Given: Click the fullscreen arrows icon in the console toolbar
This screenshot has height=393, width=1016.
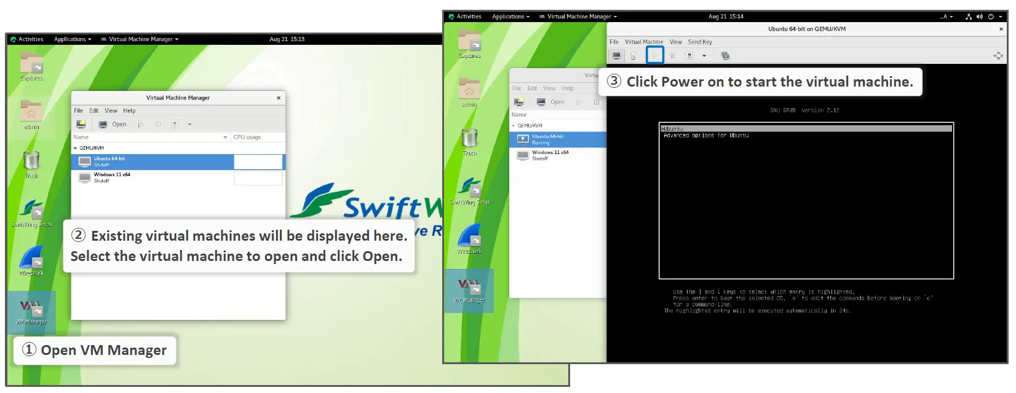Looking at the screenshot, I should pyautogui.click(x=998, y=56).
